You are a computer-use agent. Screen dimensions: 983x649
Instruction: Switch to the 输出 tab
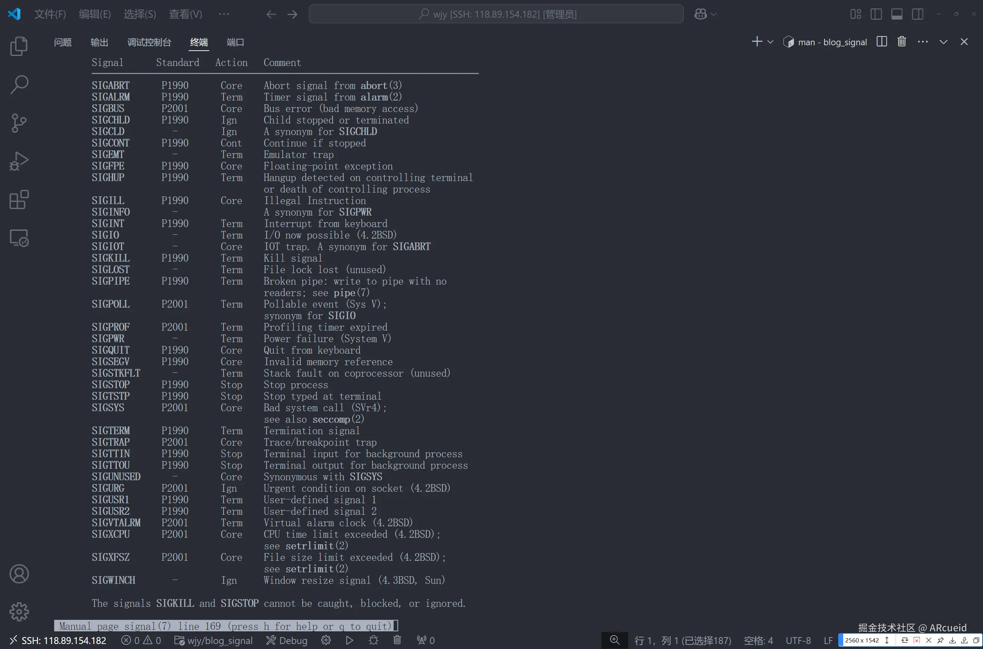tap(99, 42)
